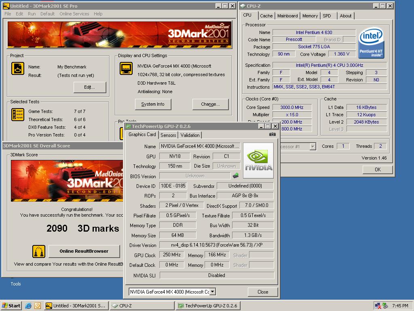414x311 pixels.
Task: Click the CPU-Z Specification field
Action: [x=330, y=65]
